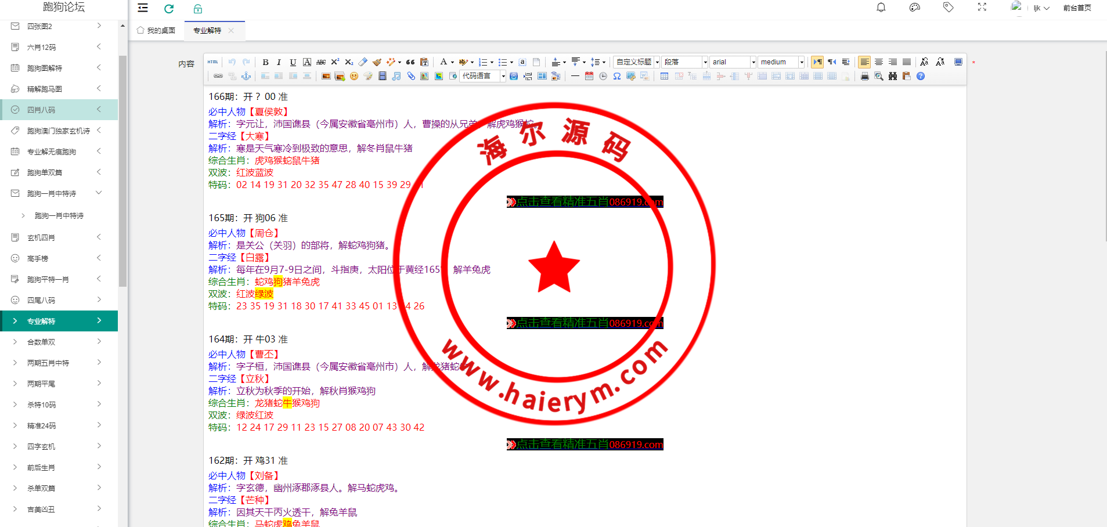Viewport: 1107px width, 527px height.
Task: Toggle superscript formatting
Action: 335,62
